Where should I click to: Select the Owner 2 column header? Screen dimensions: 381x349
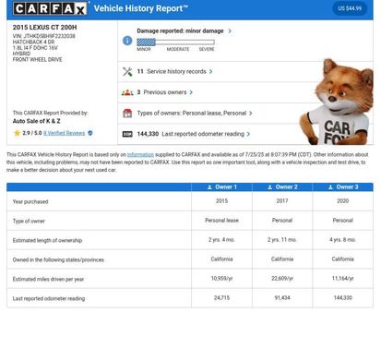[x=282, y=187]
